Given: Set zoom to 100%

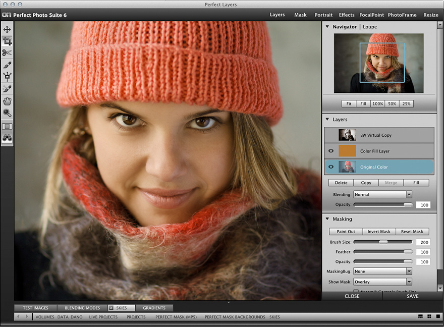Looking at the screenshot, I should click(x=378, y=103).
